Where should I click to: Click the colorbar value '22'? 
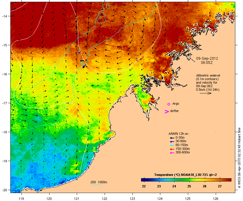coord(144,186)
